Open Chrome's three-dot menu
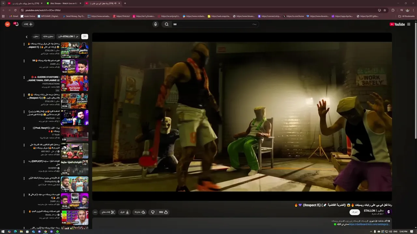 pyautogui.click(x=414, y=10)
